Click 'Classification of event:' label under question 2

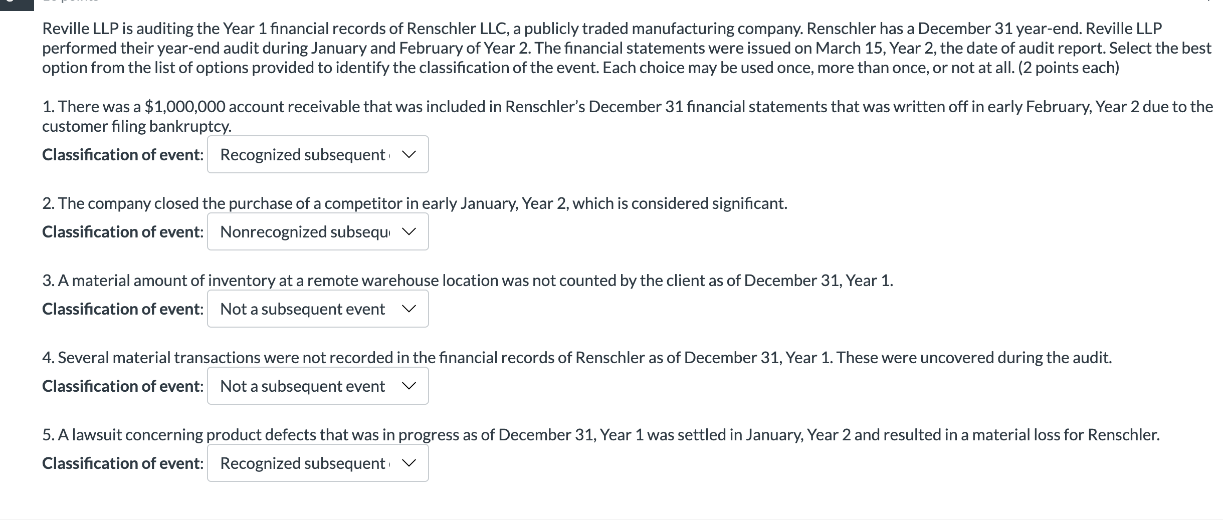tap(123, 232)
